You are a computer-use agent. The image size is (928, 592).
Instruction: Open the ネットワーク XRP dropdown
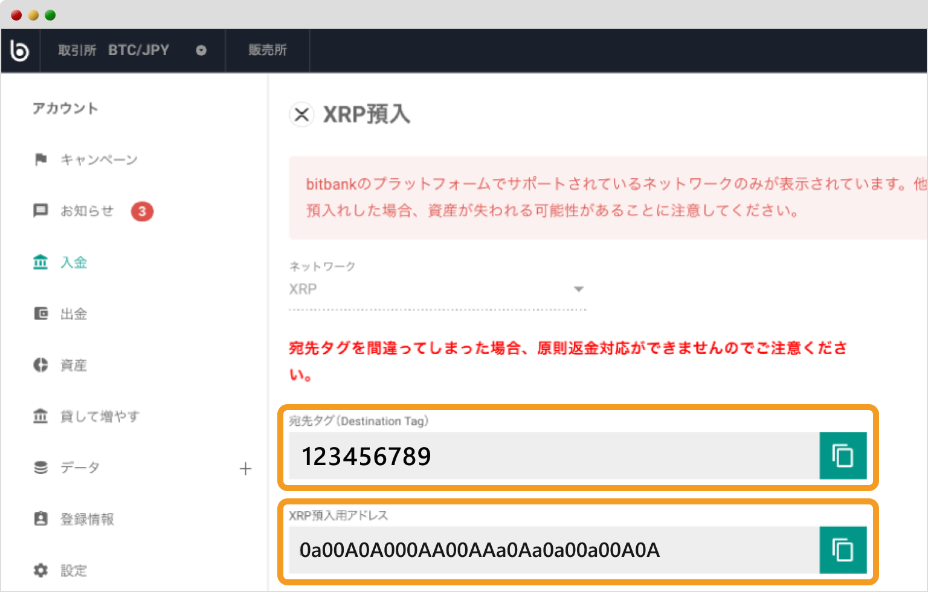[578, 289]
